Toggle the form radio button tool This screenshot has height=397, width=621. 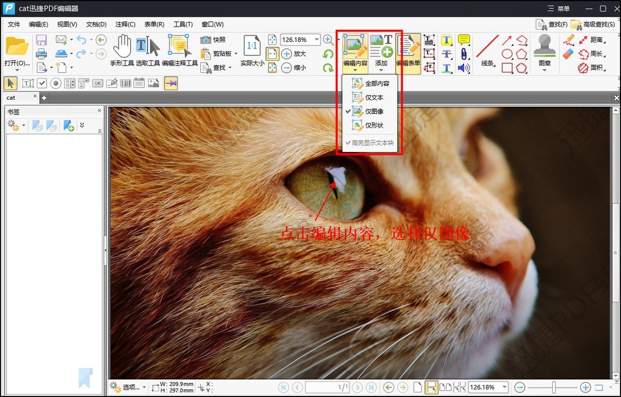pos(56,83)
